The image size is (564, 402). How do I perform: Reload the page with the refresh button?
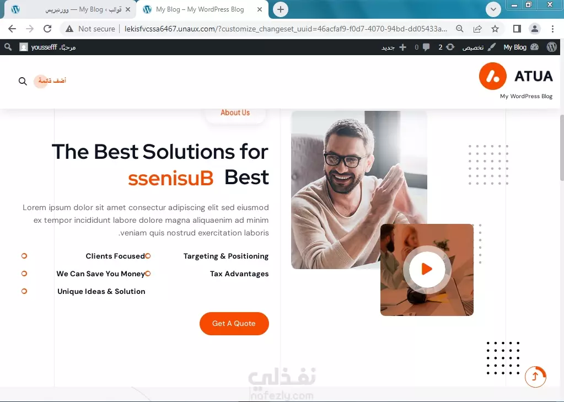(47, 29)
